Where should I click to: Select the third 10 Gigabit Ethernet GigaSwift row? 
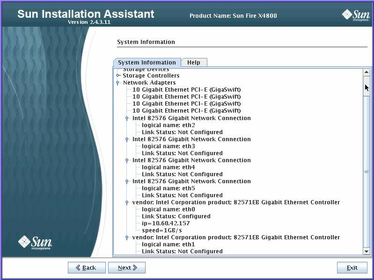(186, 104)
